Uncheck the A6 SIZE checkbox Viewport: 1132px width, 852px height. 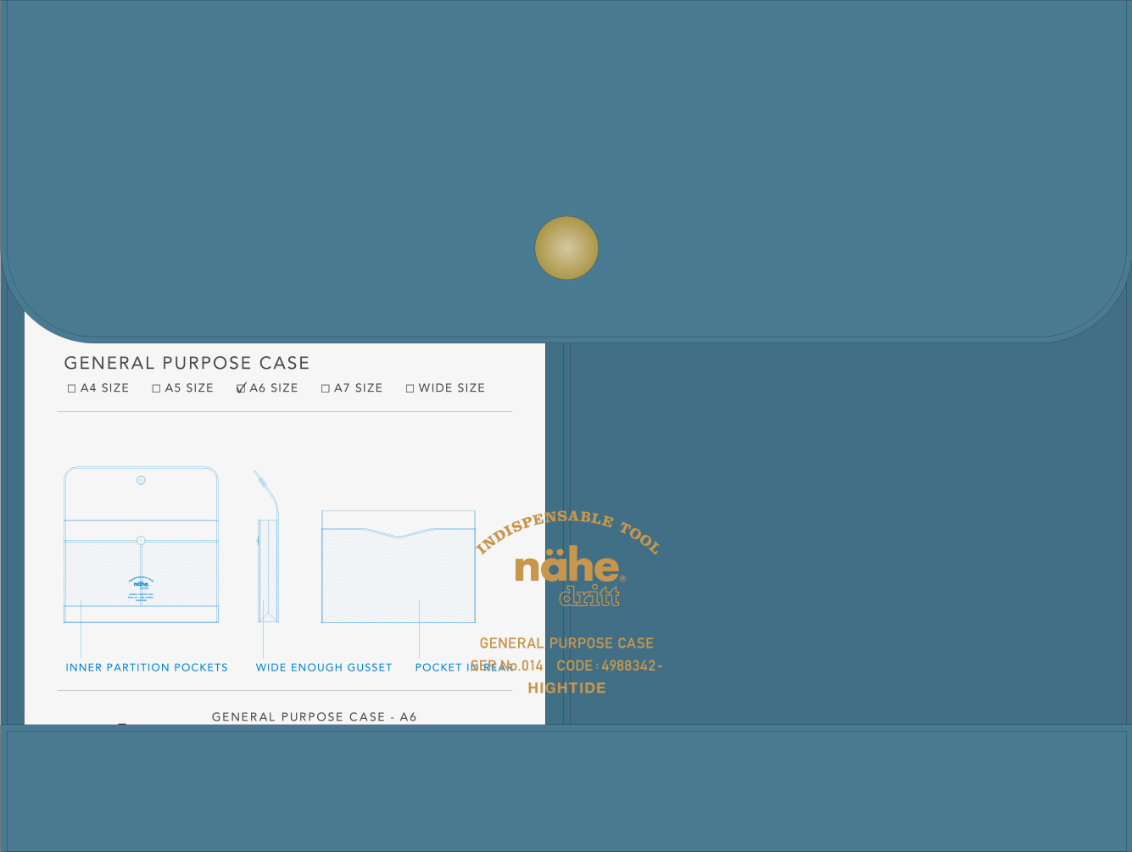(x=241, y=388)
